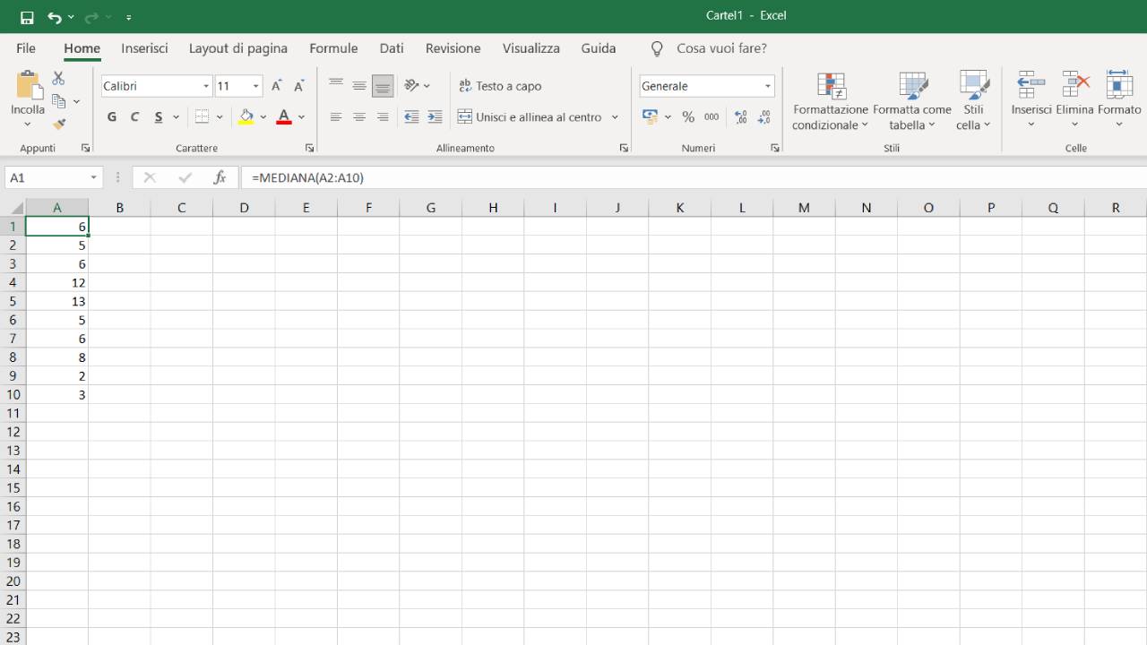Toggle italic (C) formatting
The height and width of the screenshot is (645, 1147).
tap(134, 116)
